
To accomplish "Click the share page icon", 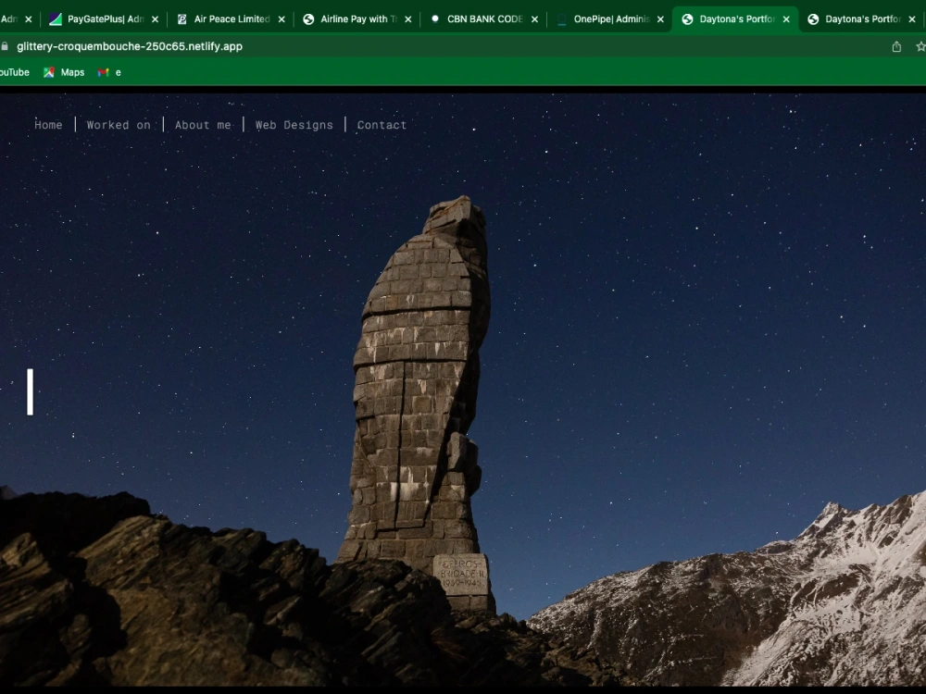I will coord(896,46).
